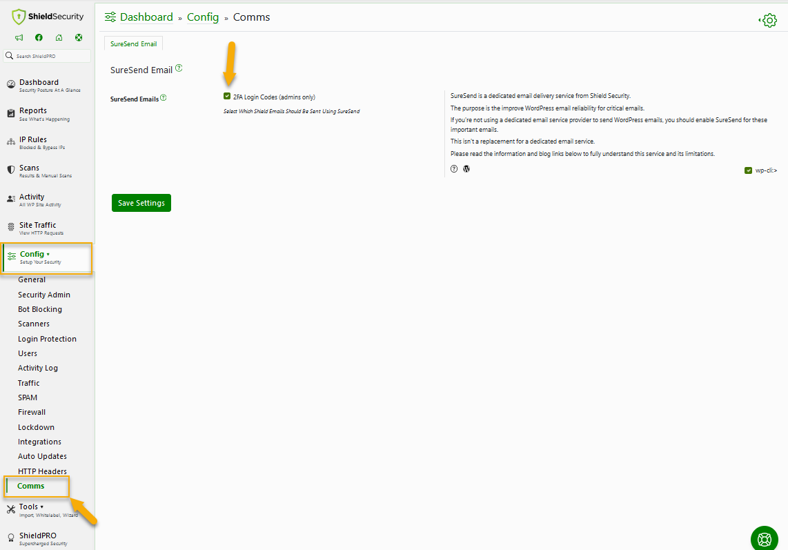Select Auto Updates under Config
788x550 pixels.
click(42, 456)
